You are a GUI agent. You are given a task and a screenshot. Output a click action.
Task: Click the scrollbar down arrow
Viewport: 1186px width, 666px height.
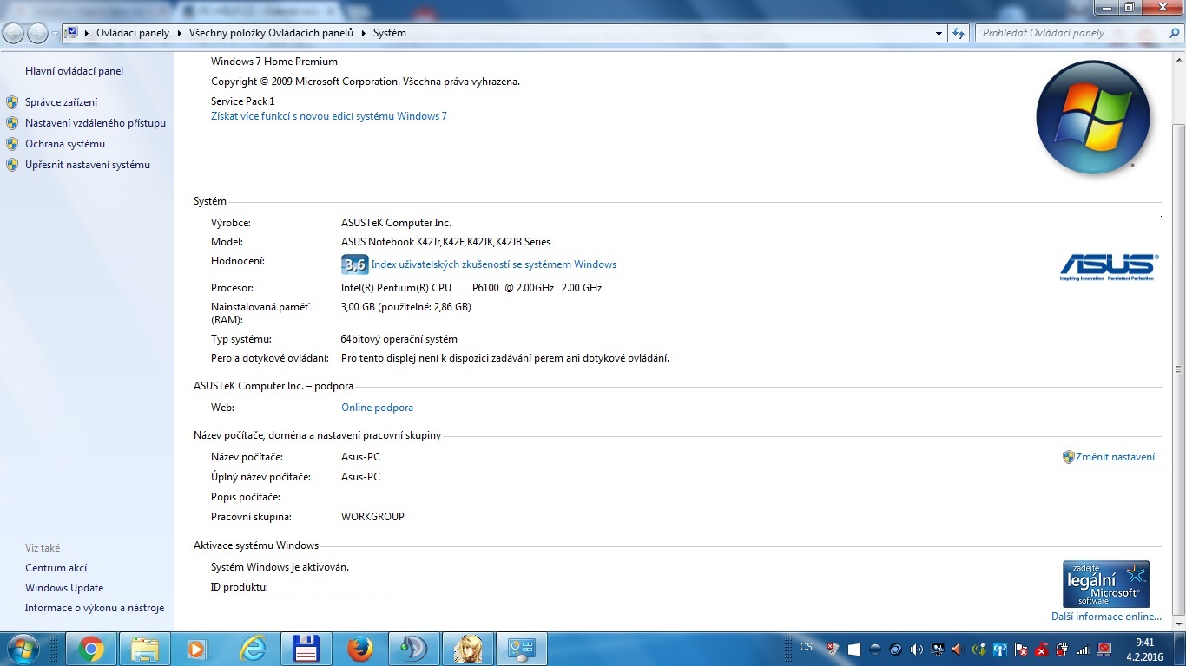[1178, 624]
